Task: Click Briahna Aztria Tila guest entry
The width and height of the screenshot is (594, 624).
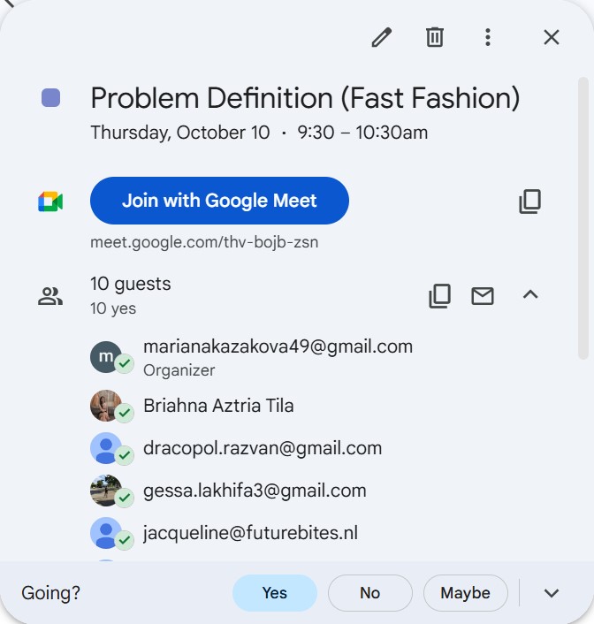Action: coord(218,406)
